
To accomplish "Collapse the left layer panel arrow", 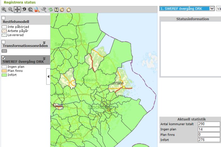I will [x=48, y=76].
